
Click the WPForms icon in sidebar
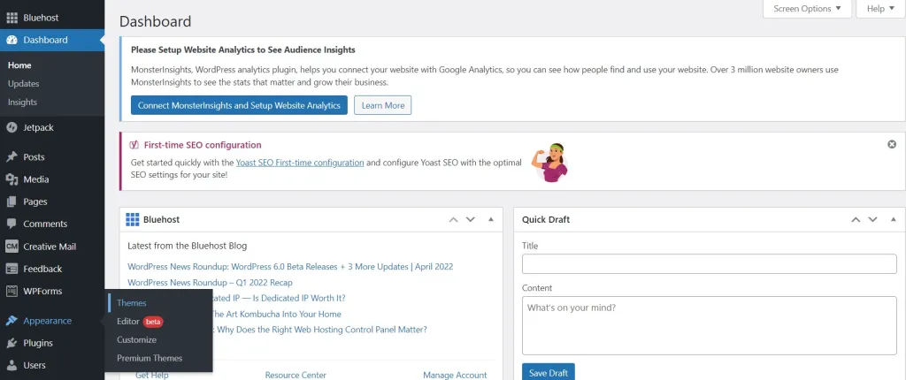click(12, 291)
